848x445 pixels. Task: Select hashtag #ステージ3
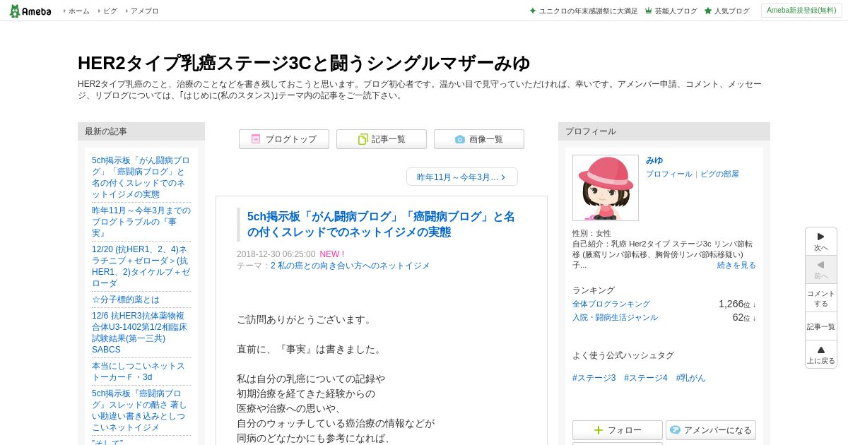pyautogui.click(x=594, y=378)
